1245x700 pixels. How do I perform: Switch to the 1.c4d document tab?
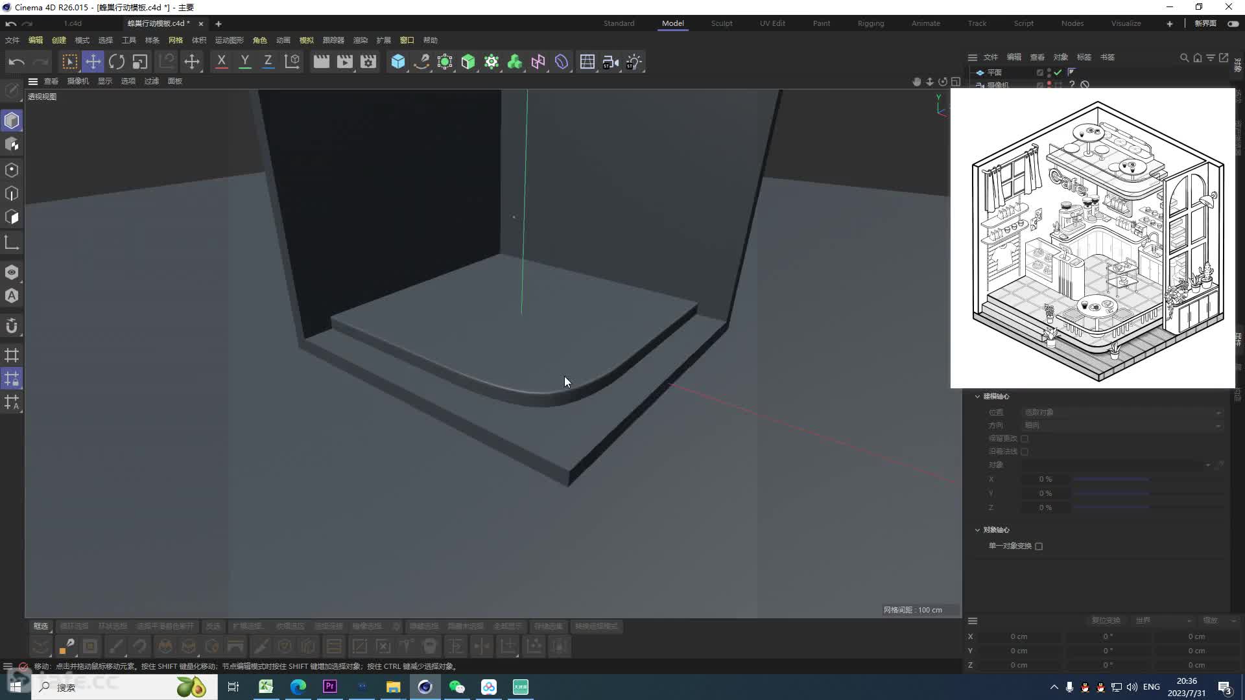pos(73,23)
